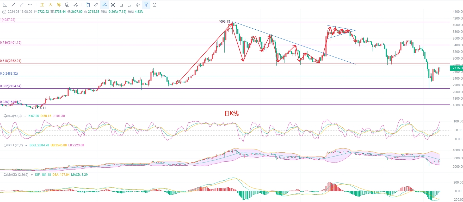Click the 筹 chip distribution button

pos(59,5)
